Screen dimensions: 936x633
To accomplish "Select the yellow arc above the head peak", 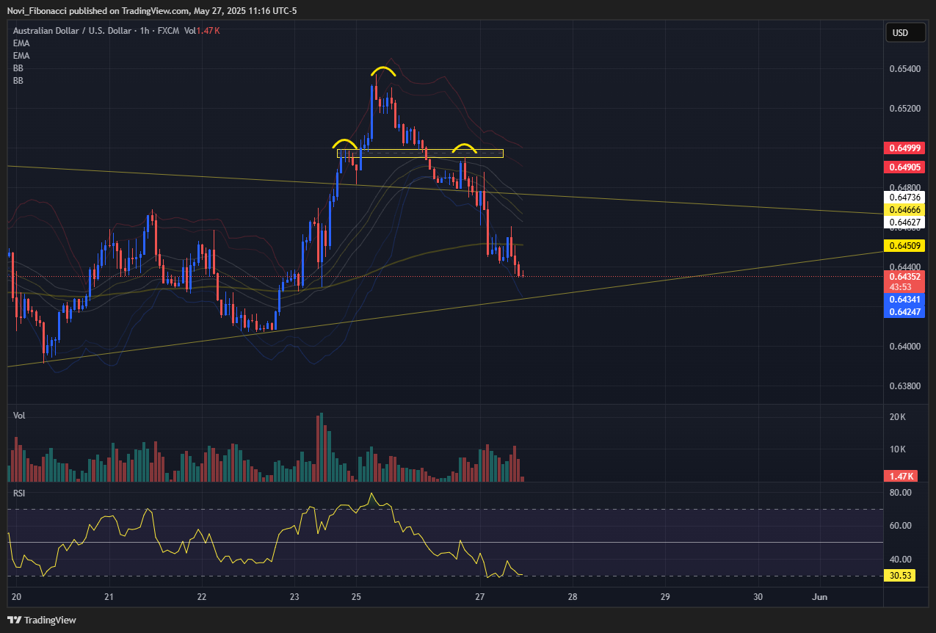I will (x=383, y=71).
